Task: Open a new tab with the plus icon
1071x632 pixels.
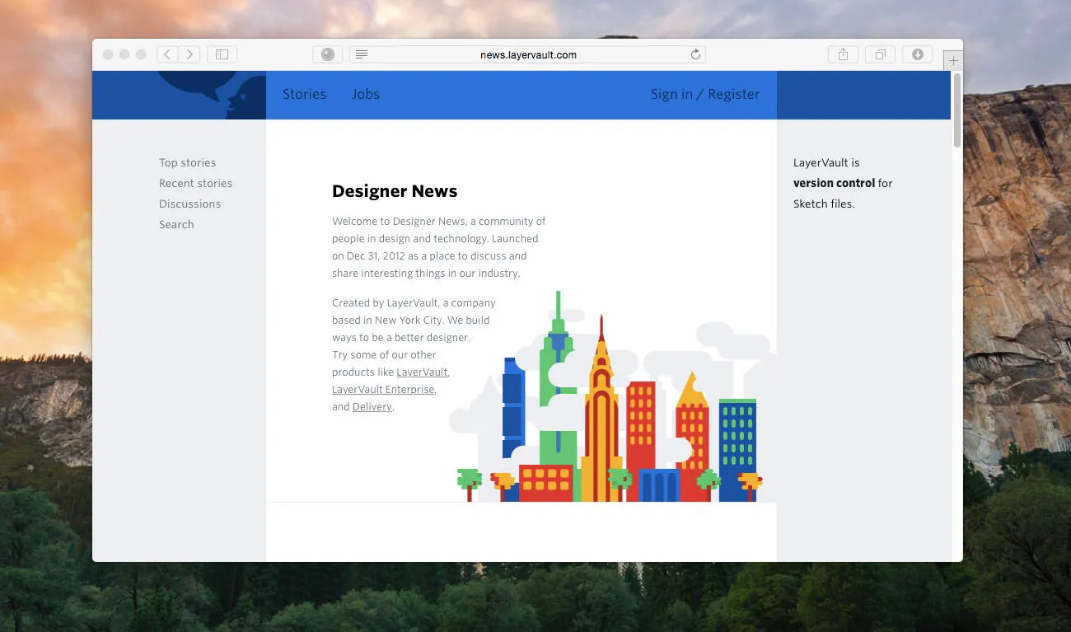Action: pos(952,59)
